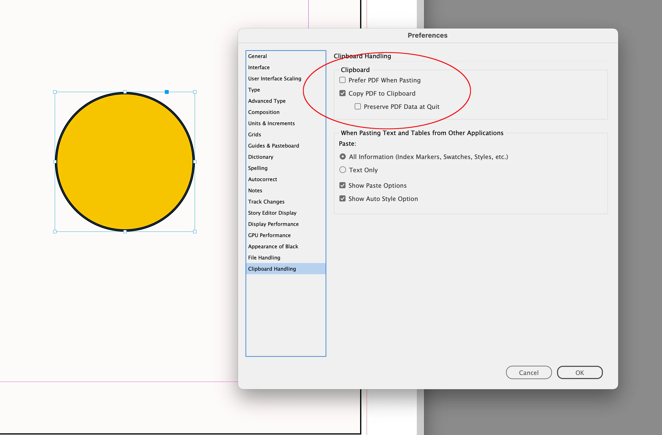
Task: Click the solid blue frame handle
Action: 167,92
